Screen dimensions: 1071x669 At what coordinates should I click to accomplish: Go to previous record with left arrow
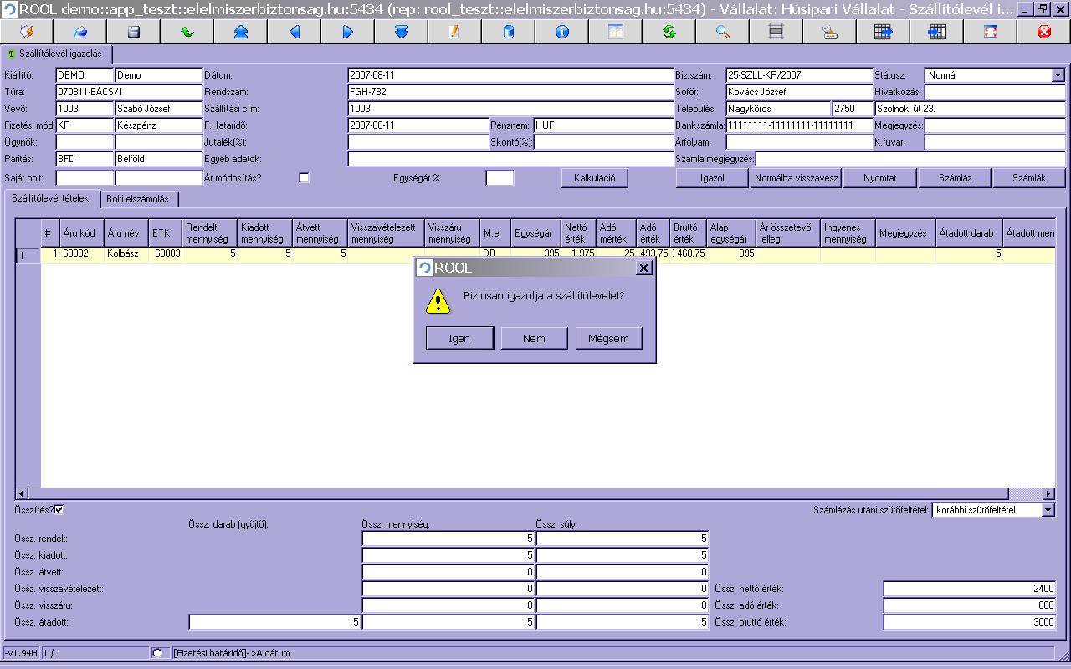coord(294,32)
